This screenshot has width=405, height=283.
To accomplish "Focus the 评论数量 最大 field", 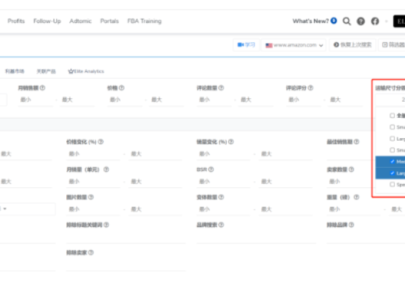I will click(x=256, y=100).
